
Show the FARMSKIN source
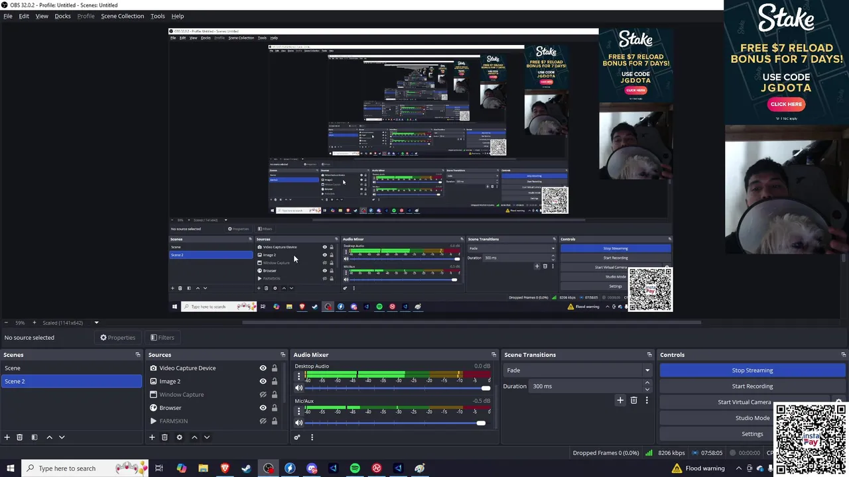(x=263, y=421)
